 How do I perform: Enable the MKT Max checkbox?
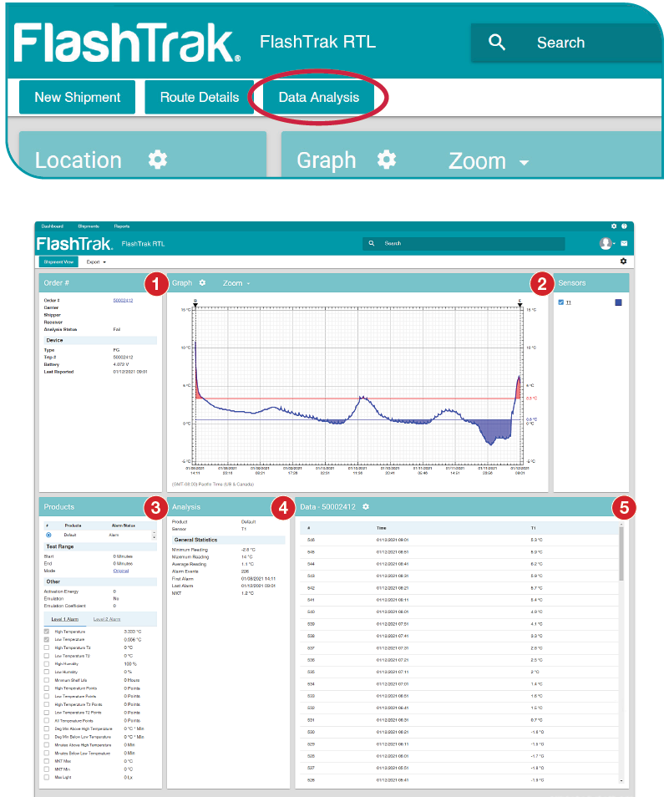[x=47, y=761]
